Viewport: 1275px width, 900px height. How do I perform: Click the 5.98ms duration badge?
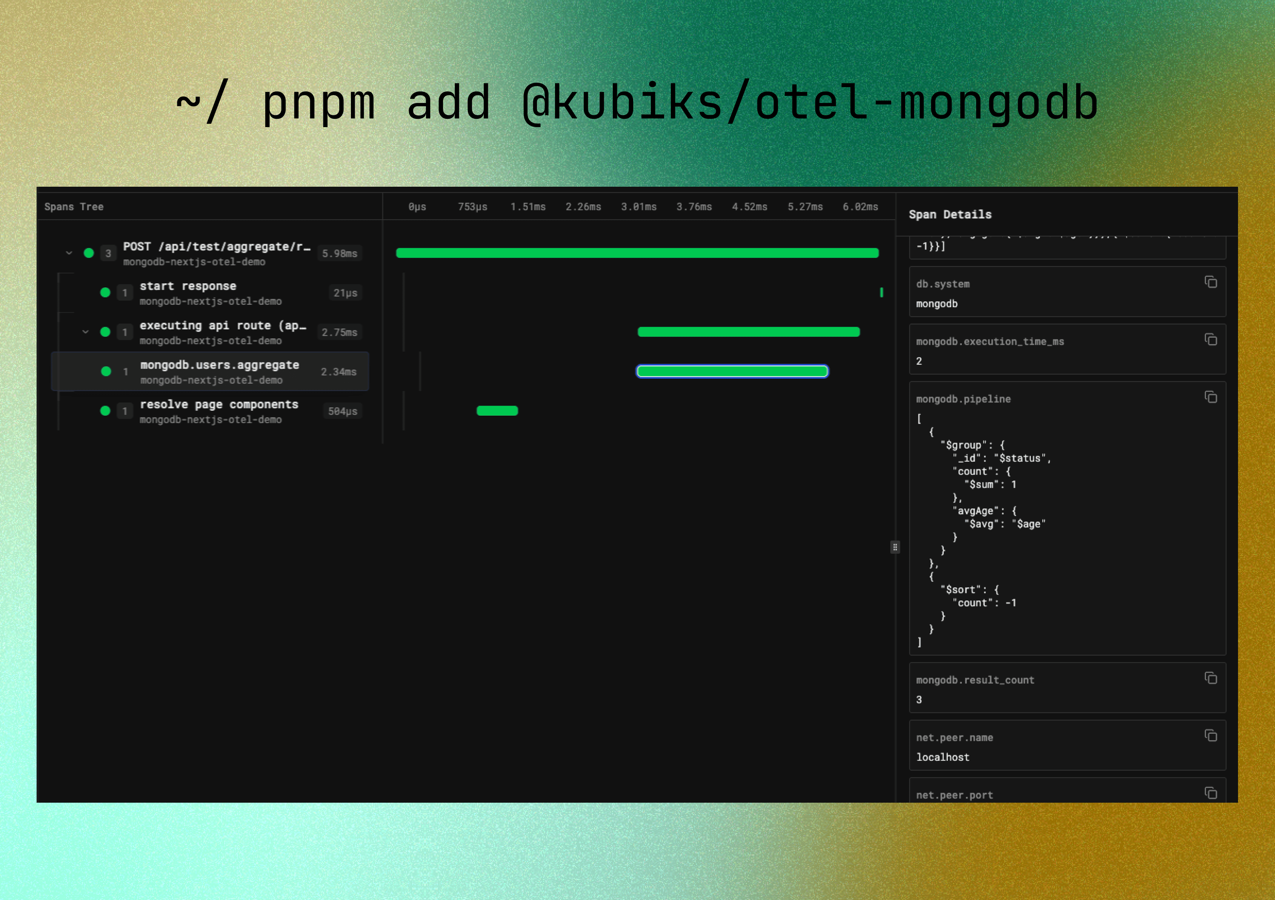point(340,253)
